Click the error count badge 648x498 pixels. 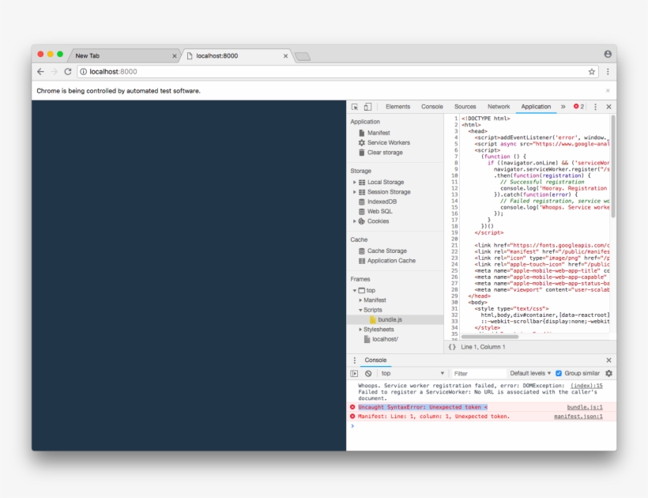[581, 106]
